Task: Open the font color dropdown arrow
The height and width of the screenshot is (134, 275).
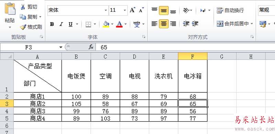Action: click(125, 24)
